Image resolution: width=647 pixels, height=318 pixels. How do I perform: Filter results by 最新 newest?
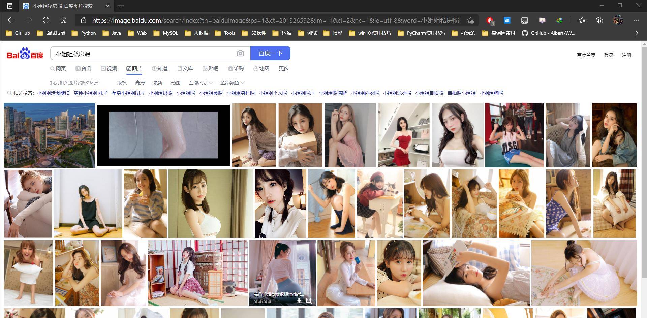[158, 83]
